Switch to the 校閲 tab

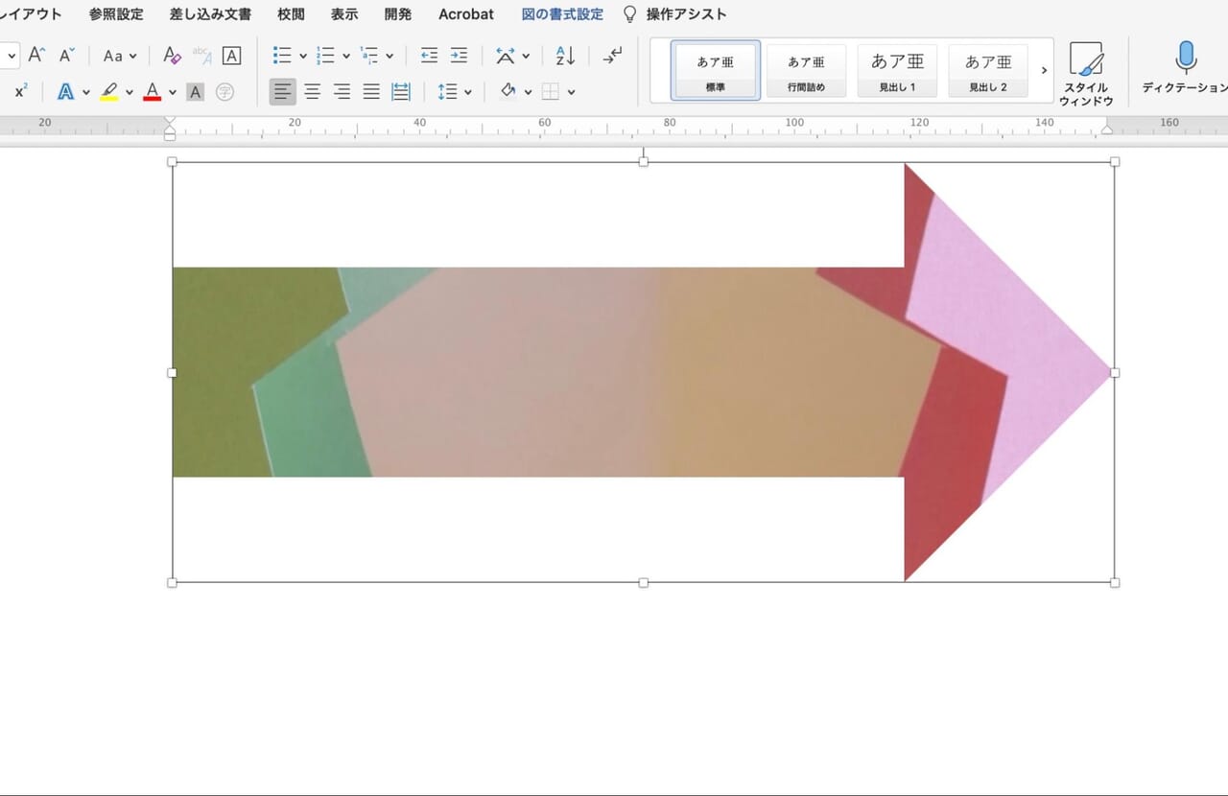tap(291, 14)
